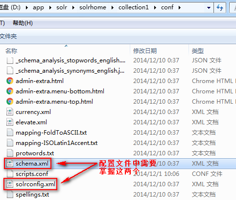Screen dimensions: 236x200
Task: Expand the arrow after collection1 breadcrumb
Action: [155, 7]
